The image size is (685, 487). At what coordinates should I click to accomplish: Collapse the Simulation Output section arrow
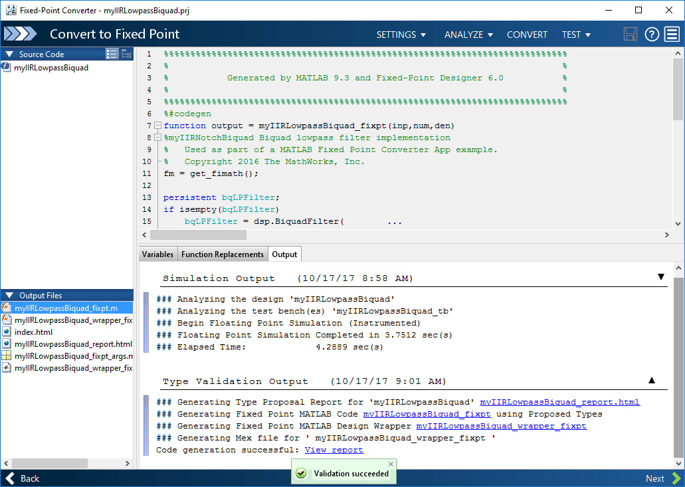[661, 277]
